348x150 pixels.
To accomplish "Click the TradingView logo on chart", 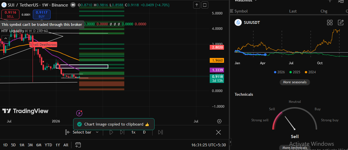I will point(25,111).
